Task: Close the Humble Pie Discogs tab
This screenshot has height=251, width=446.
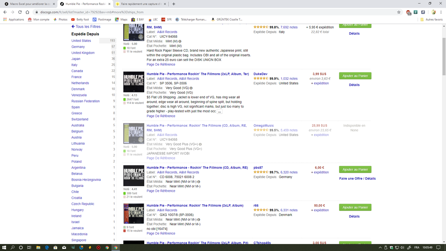Action: click(109, 4)
